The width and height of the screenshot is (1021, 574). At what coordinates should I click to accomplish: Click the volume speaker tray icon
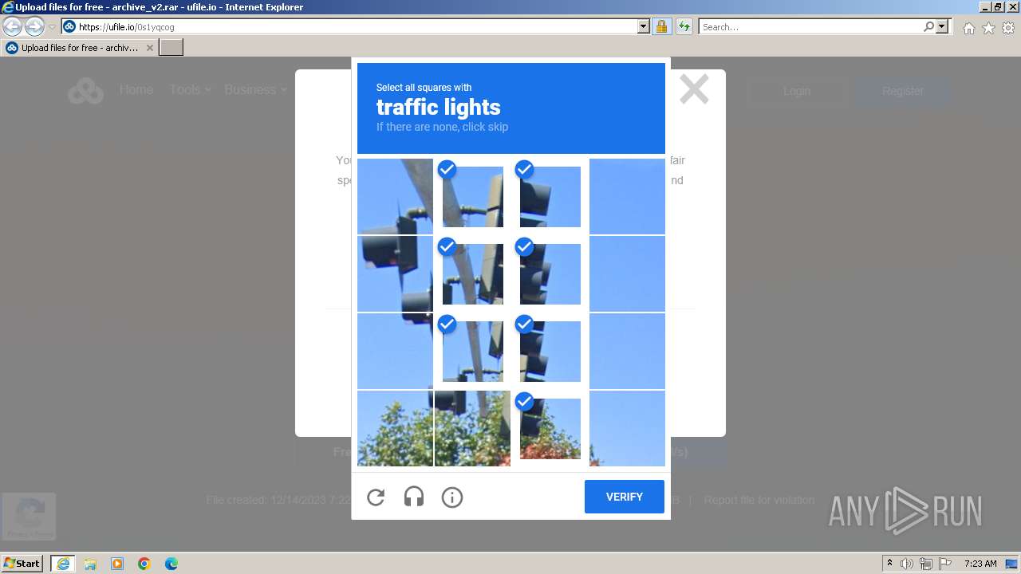click(x=907, y=564)
